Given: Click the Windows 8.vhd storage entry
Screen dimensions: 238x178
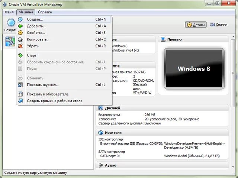Looking at the screenshot, I should click(192, 156).
